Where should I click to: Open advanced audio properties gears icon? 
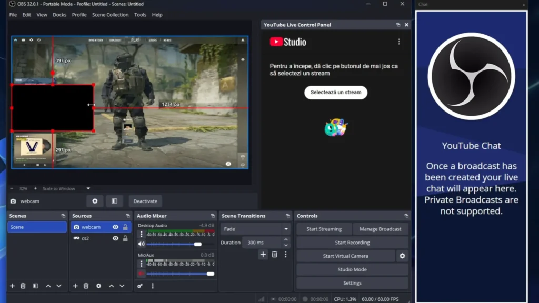pos(140,286)
